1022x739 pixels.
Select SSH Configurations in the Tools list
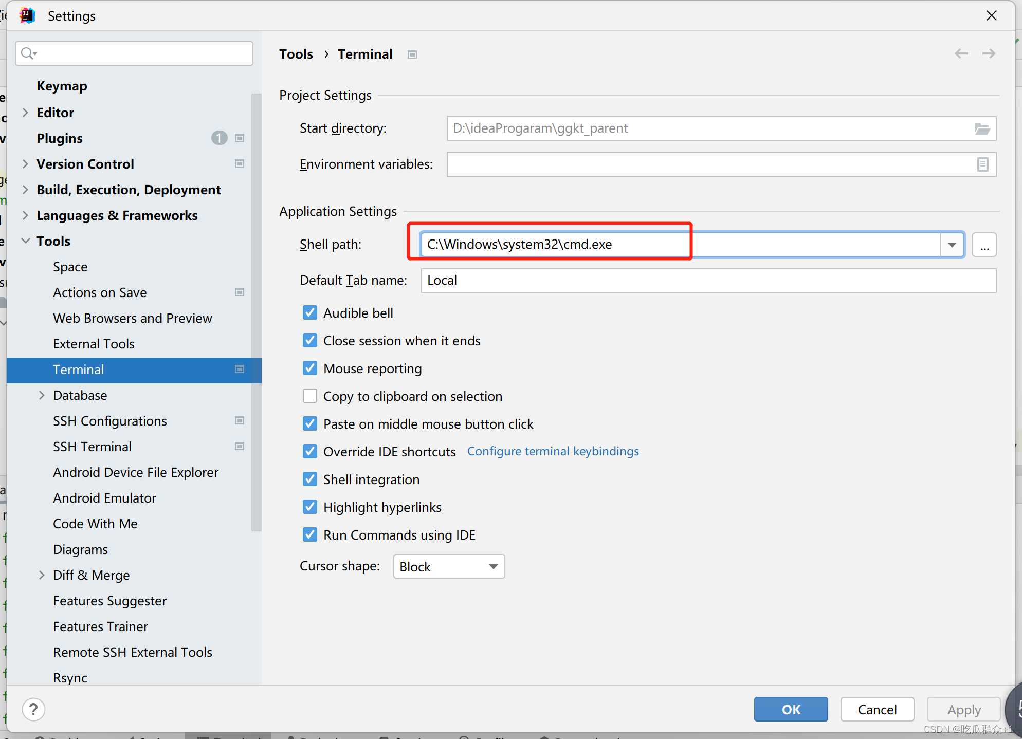[110, 421]
